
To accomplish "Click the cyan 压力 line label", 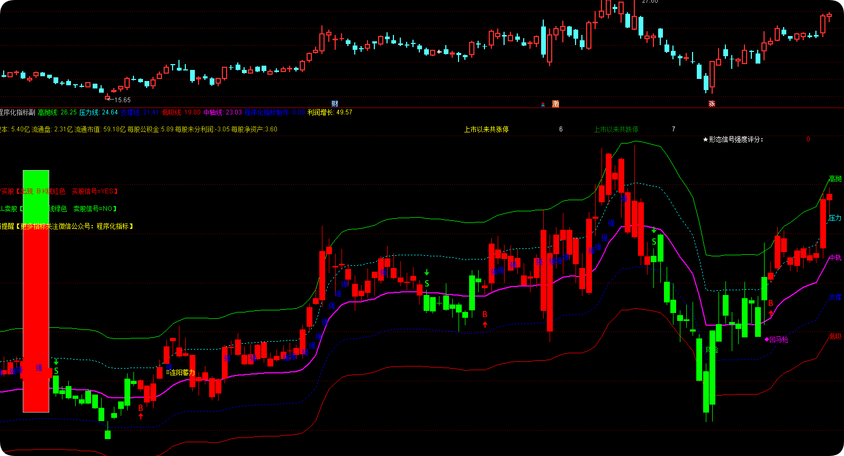I will 836,218.
